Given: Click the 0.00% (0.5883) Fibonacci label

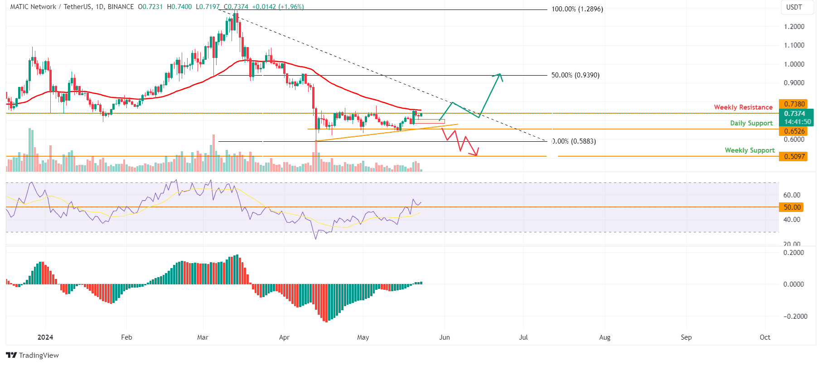Looking at the screenshot, I should [574, 141].
